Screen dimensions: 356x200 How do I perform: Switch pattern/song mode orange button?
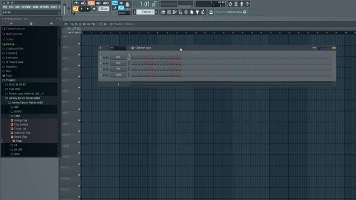[76, 9]
